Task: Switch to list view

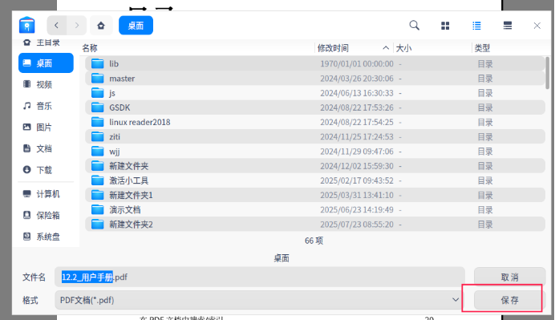Action: pos(476,26)
